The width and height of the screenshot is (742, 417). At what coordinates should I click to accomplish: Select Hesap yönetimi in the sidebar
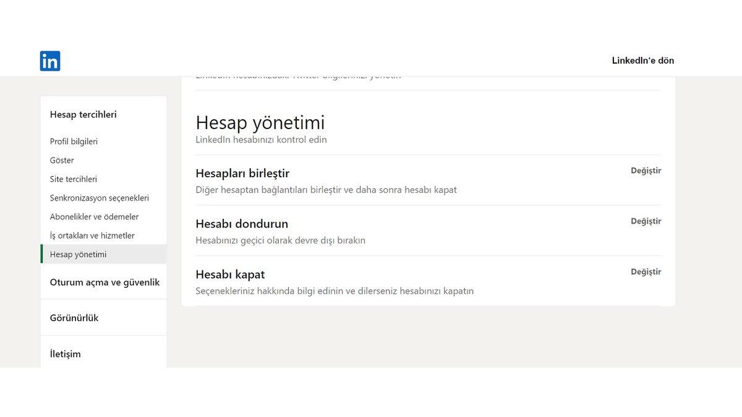coord(78,254)
